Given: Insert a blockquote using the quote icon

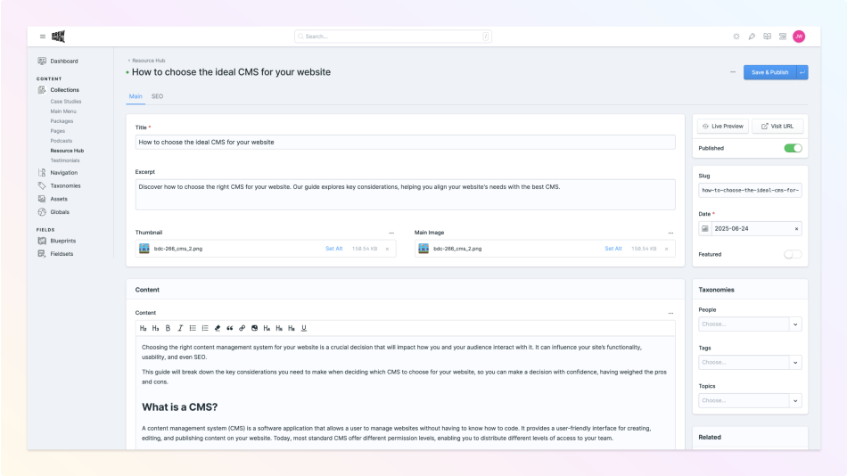Looking at the screenshot, I should [230, 328].
